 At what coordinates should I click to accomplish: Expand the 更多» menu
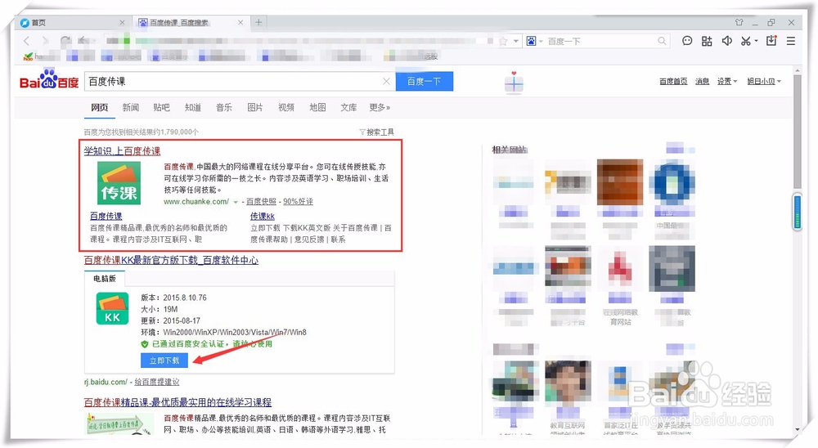tap(380, 107)
